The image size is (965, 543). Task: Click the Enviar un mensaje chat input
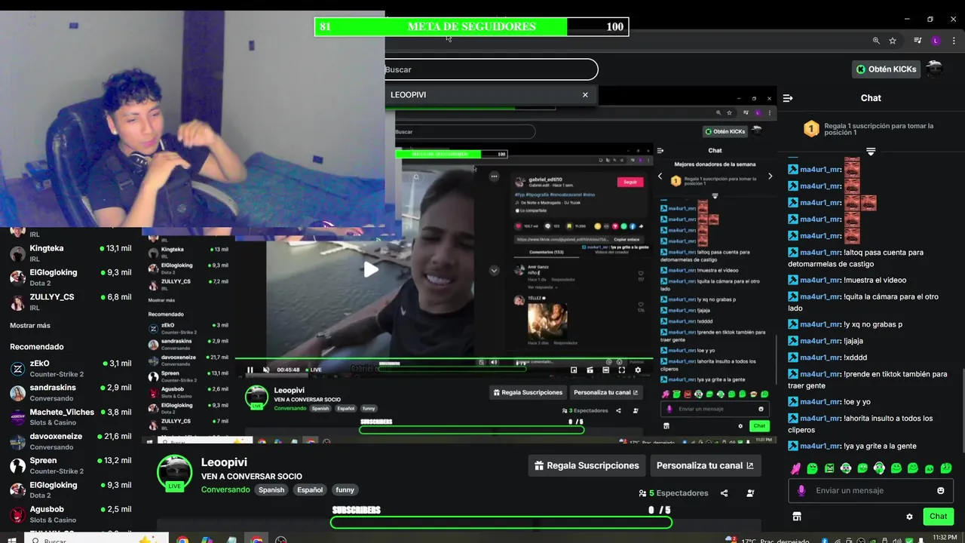click(871, 490)
